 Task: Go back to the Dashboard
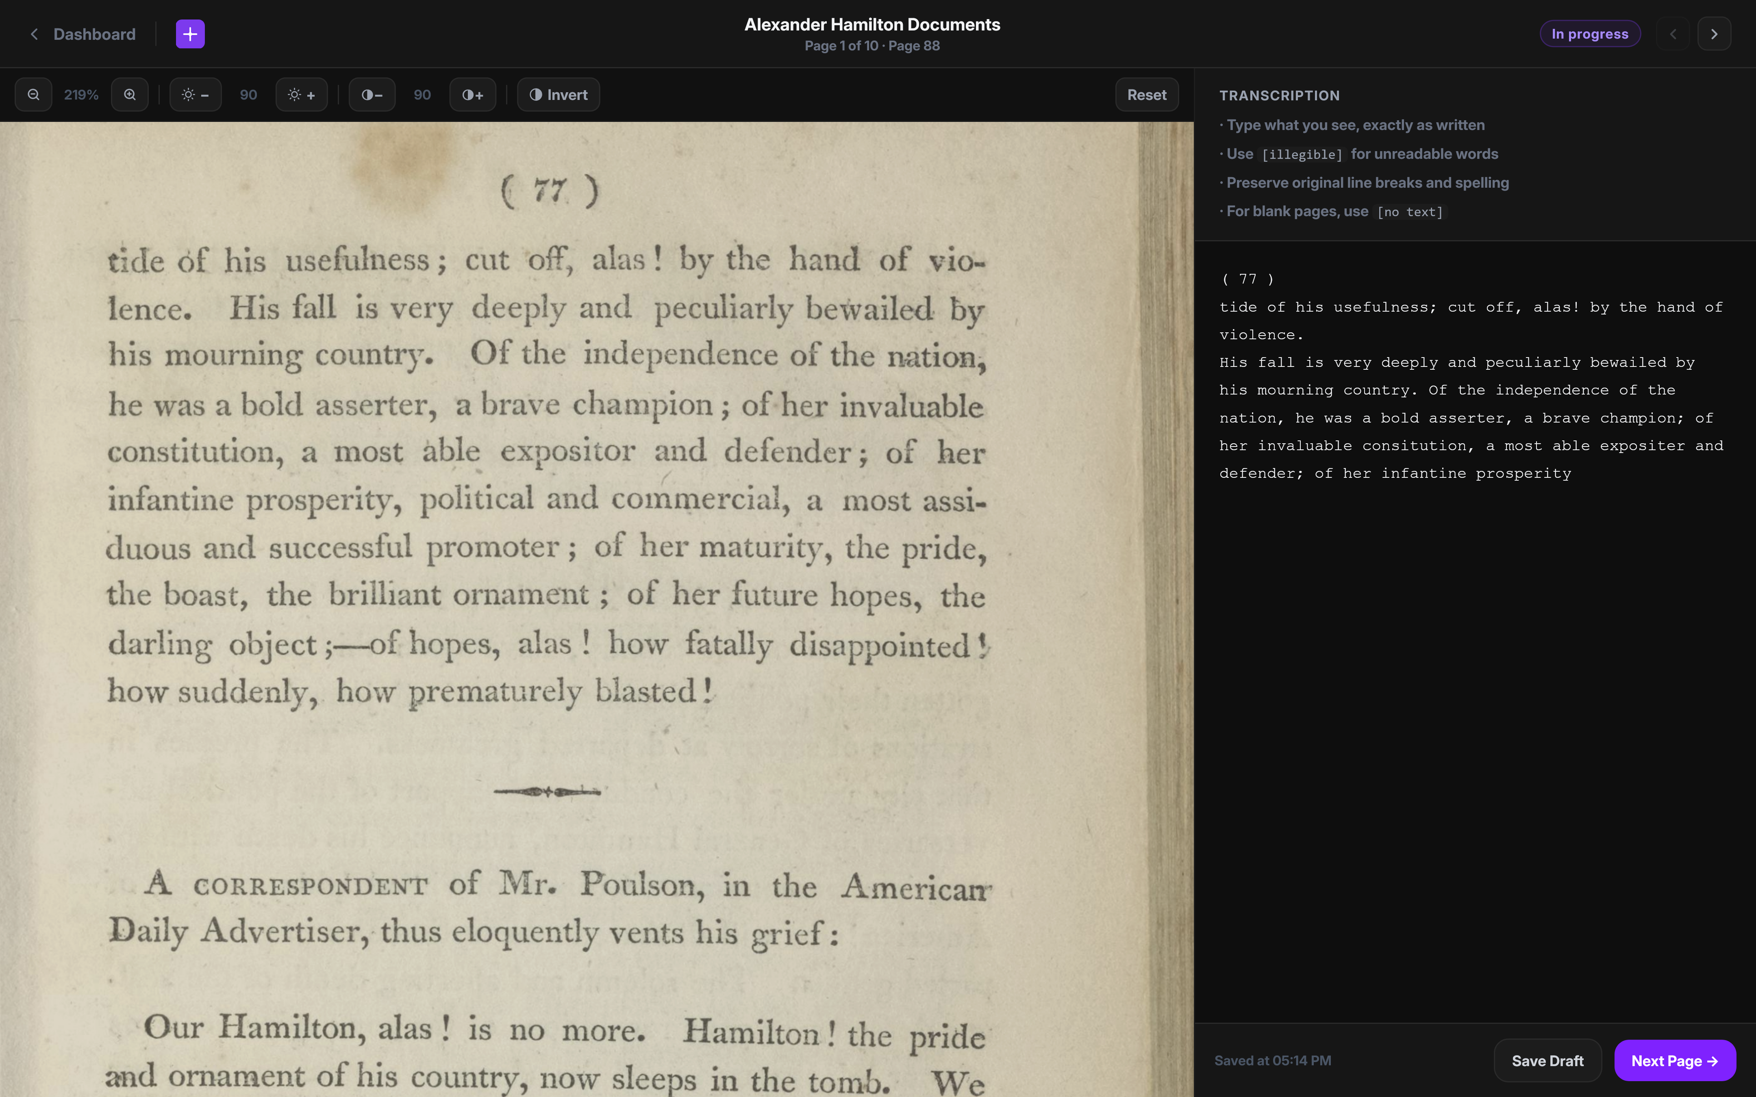(x=82, y=34)
